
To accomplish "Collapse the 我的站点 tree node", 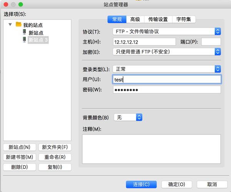I will click(10, 25).
